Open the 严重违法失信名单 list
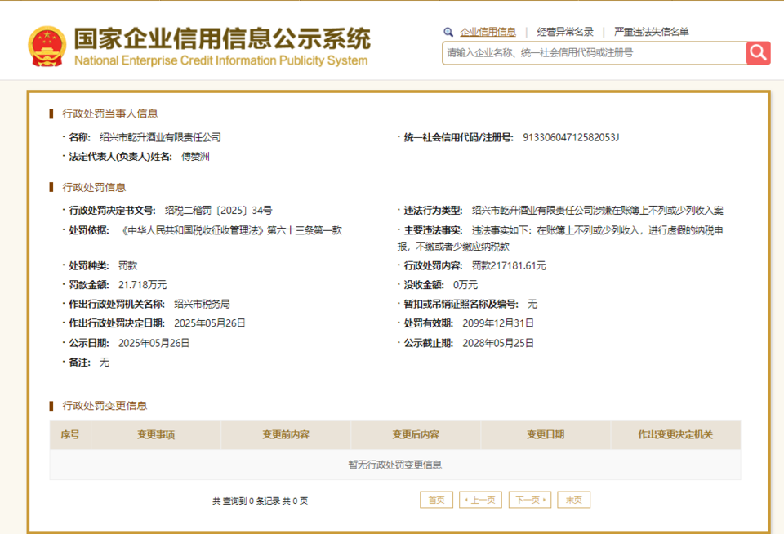The height and width of the screenshot is (534, 784). (x=651, y=31)
